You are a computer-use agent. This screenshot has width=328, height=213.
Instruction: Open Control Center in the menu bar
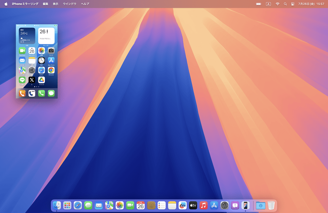point(293,4)
